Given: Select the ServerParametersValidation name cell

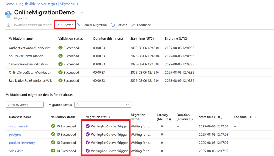Looking at the screenshot, I should pos(28,64).
